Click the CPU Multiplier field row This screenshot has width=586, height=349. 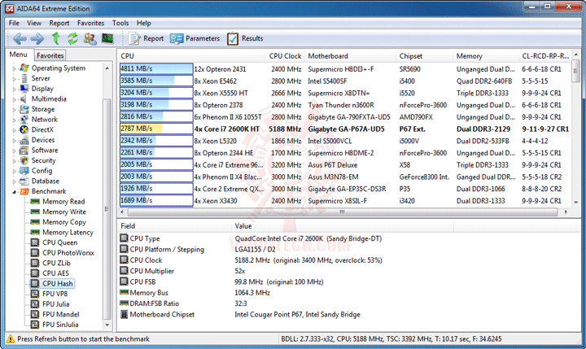tap(286, 271)
